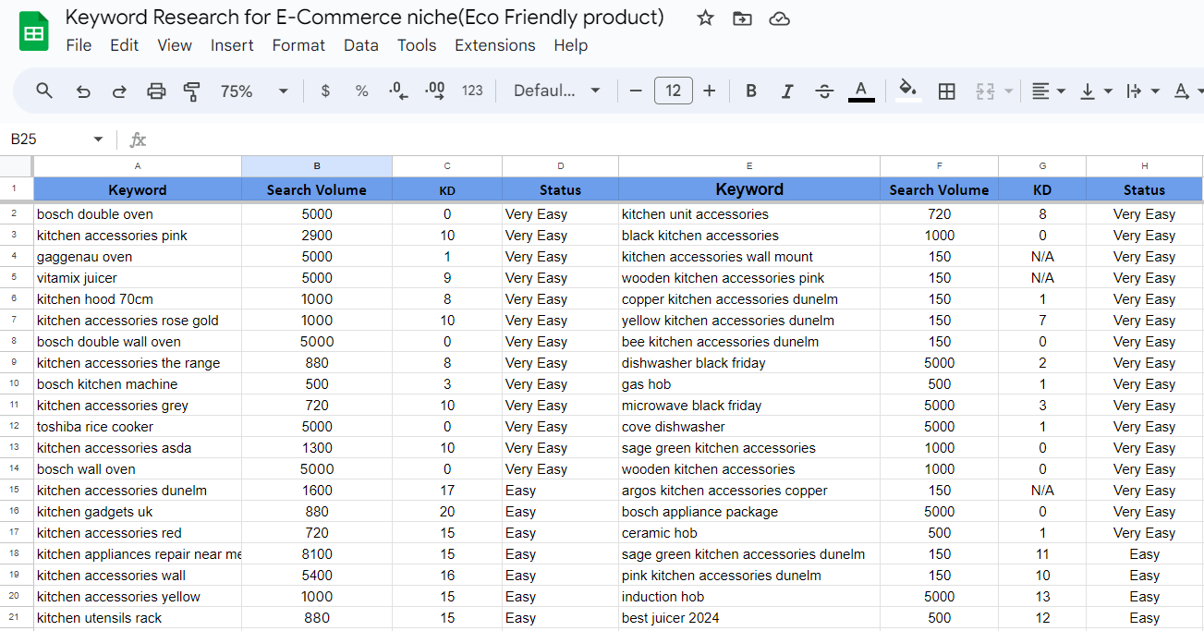The height and width of the screenshot is (631, 1204).
Task: Decrease decimal places
Action: coord(397,91)
